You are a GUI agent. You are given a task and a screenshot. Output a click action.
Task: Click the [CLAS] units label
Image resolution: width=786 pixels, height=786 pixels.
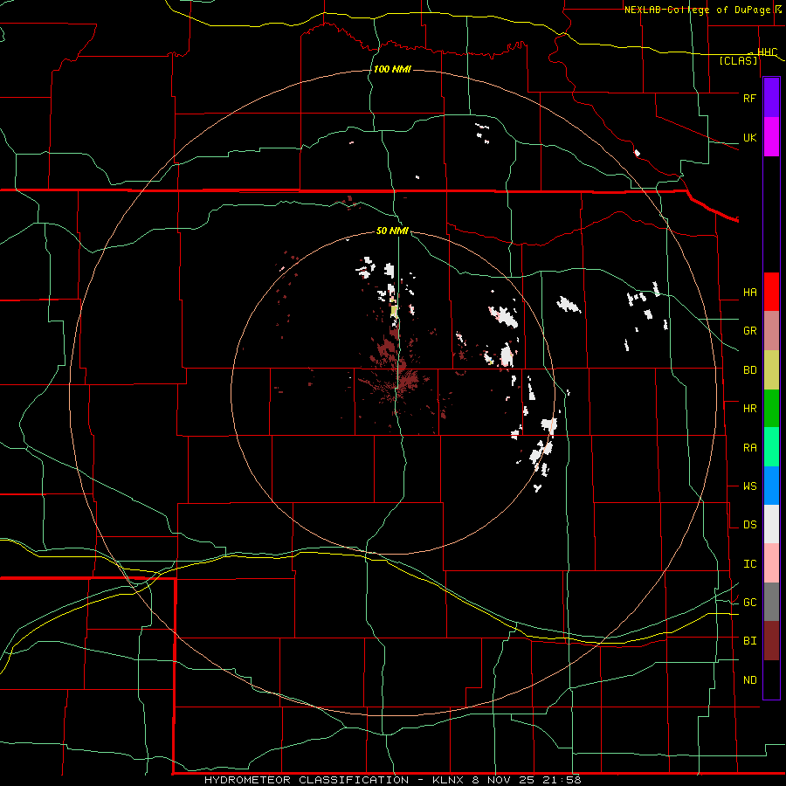(738, 60)
